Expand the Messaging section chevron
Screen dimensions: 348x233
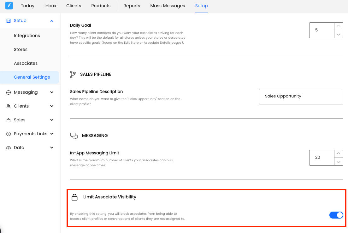tap(52, 92)
